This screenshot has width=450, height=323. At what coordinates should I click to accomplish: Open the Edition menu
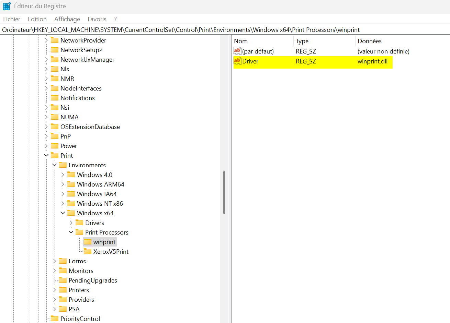(37, 19)
